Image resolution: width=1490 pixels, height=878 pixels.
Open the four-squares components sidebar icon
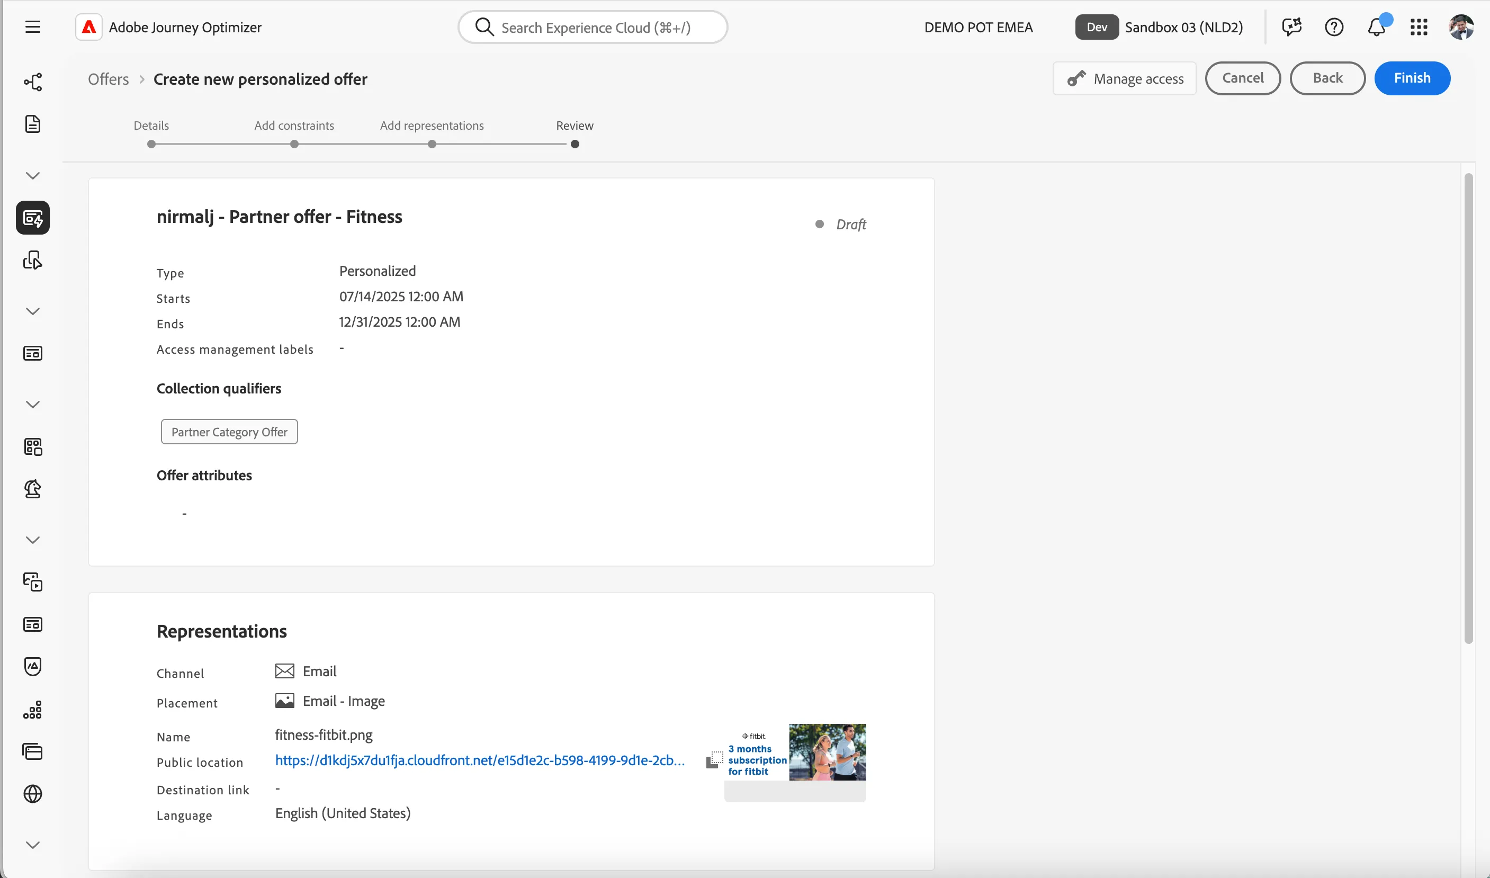pyautogui.click(x=32, y=447)
